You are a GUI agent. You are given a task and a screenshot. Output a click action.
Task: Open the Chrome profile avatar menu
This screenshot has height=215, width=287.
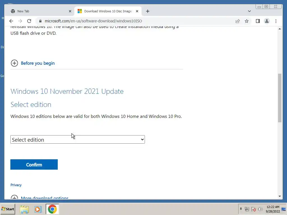coord(267,21)
